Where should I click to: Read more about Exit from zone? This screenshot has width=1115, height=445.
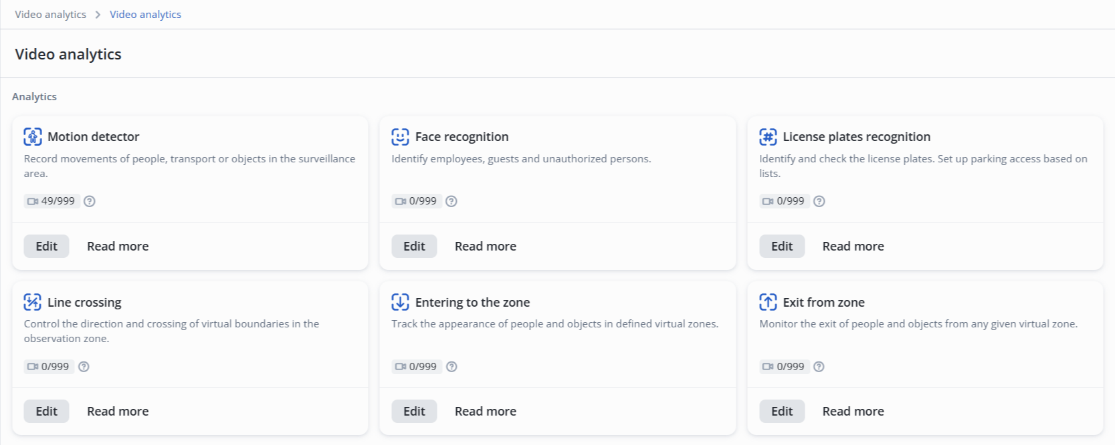[853, 411]
